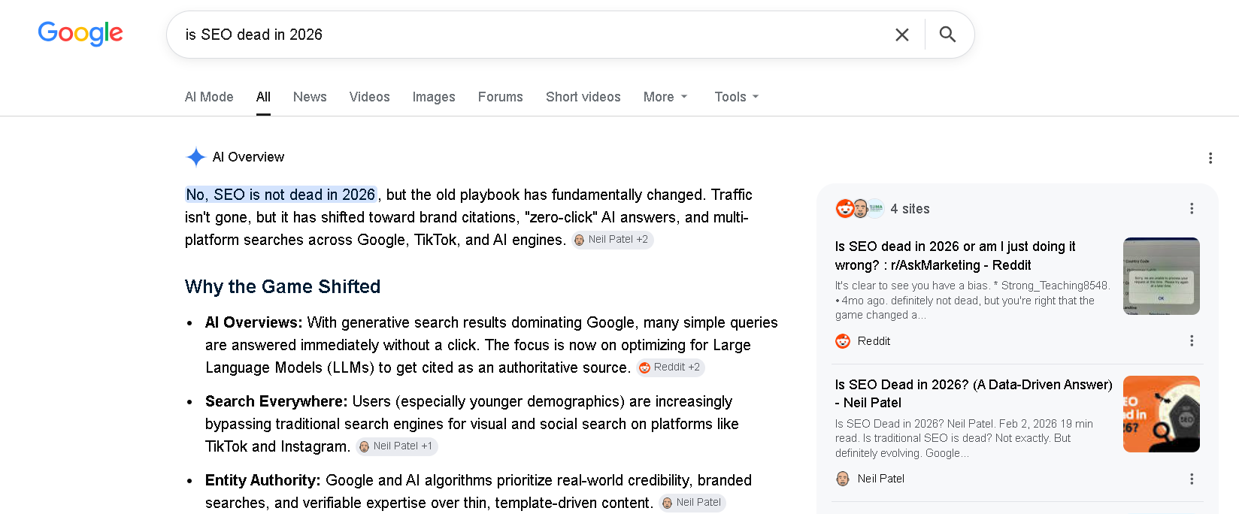Open the News tab
The height and width of the screenshot is (514, 1239).
click(310, 97)
